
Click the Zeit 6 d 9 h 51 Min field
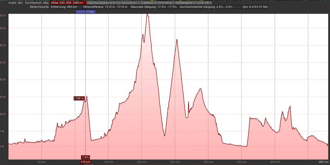click(x=255, y=7)
